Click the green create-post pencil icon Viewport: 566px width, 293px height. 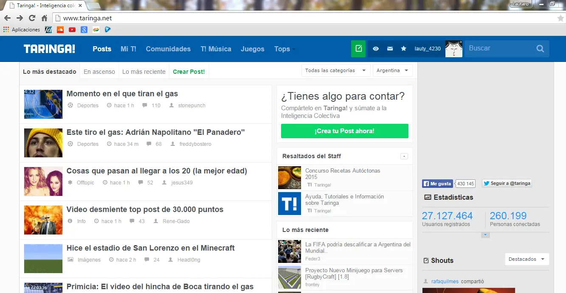point(358,49)
